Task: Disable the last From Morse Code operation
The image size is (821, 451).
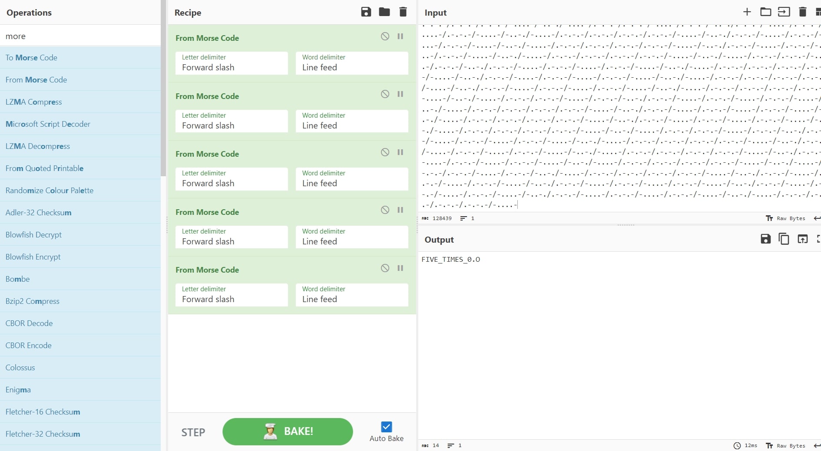Action: coord(385,268)
